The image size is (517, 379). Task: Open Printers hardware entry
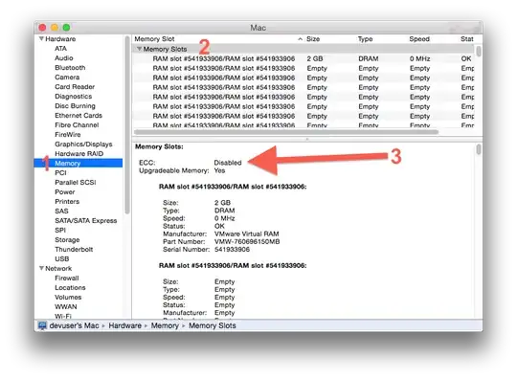[67, 201]
